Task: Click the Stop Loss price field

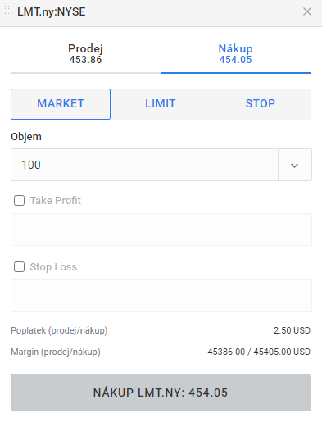Action: coord(161,296)
